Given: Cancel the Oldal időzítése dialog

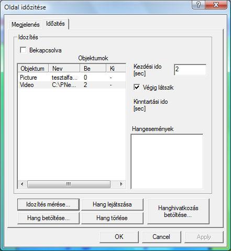Looking at the screenshot, I should click(161, 237).
